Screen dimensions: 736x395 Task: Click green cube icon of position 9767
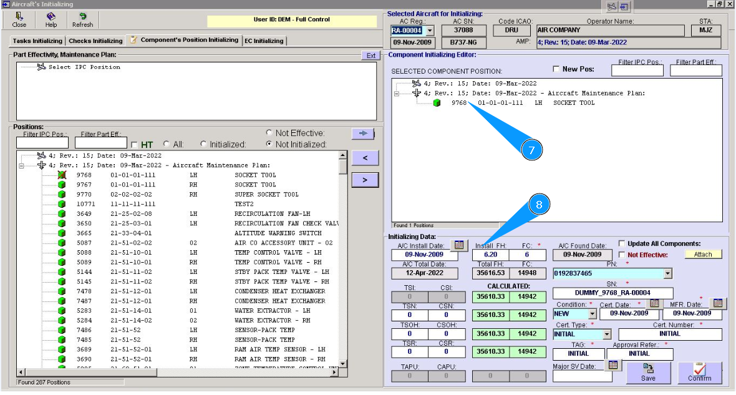pos(62,185)
